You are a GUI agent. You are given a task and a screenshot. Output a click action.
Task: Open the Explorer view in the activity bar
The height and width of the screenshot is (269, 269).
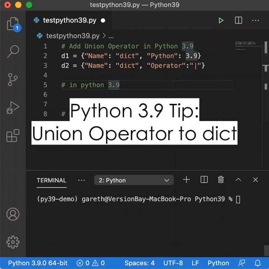point(13,24)
